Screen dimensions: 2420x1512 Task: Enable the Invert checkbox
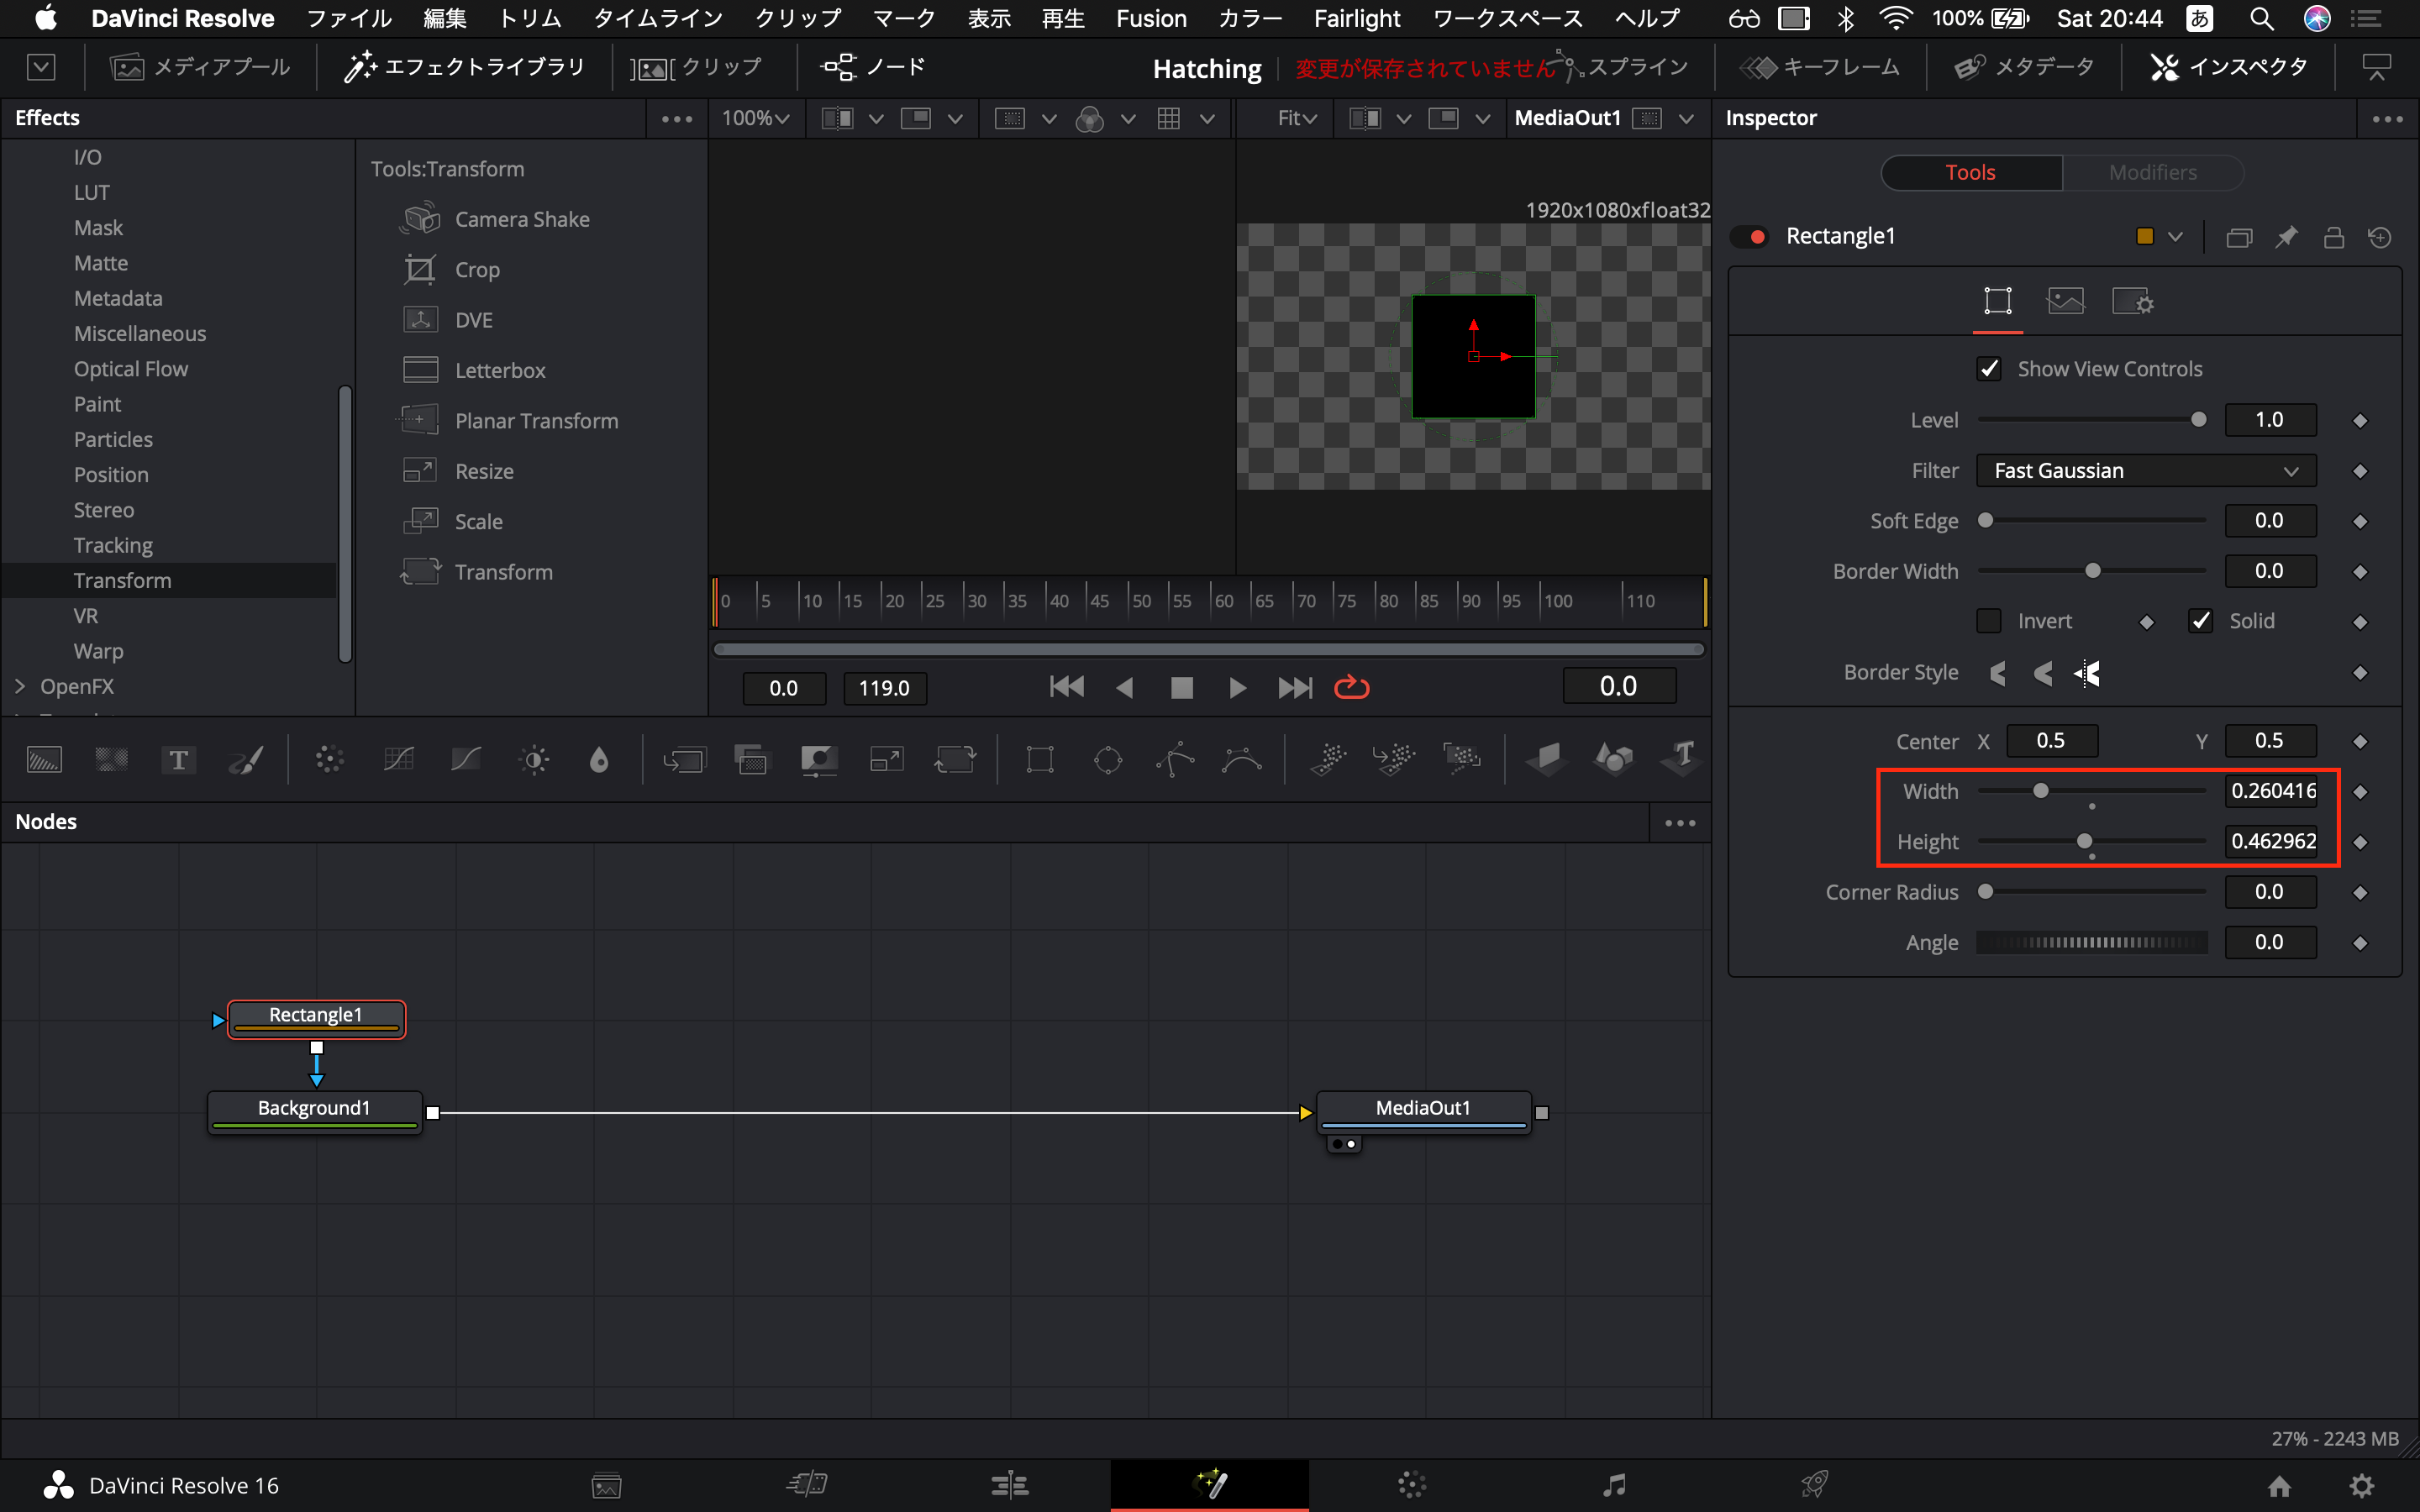tap(1988, 621)
